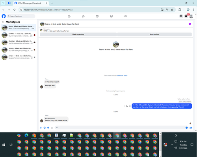
Task: Open the Facebook menu grid icon
Action: (x=181, y=16)
